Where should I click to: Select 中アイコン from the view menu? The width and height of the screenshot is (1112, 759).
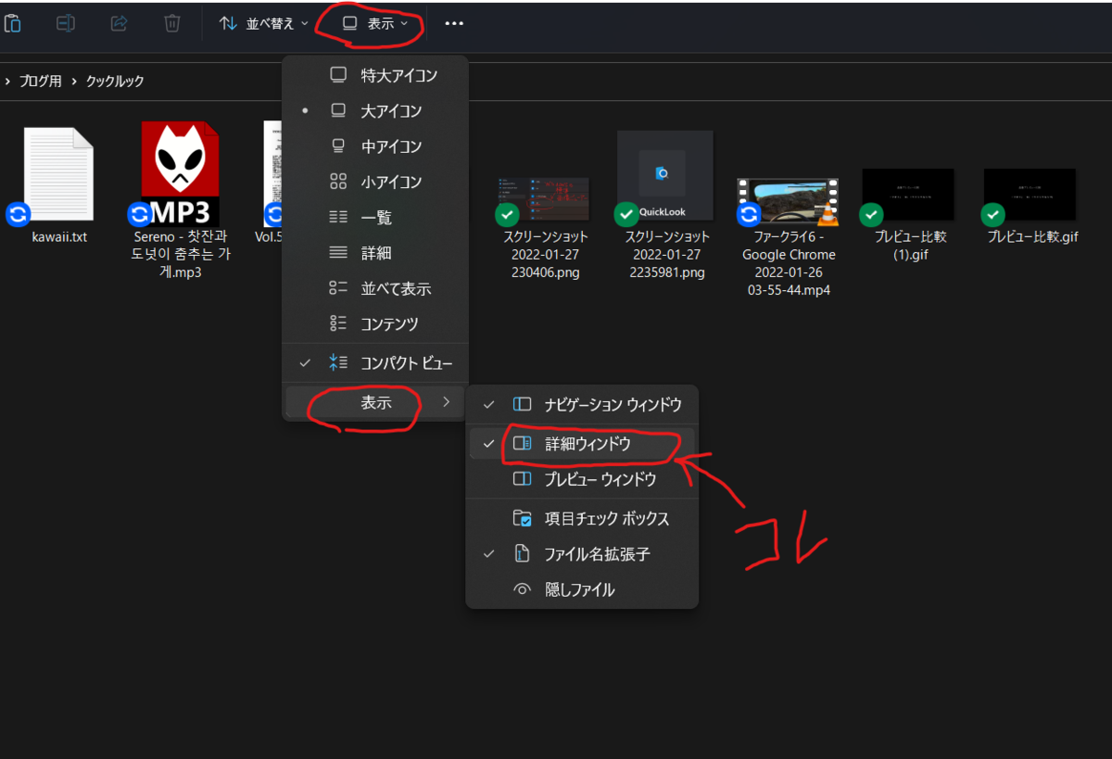393,145
